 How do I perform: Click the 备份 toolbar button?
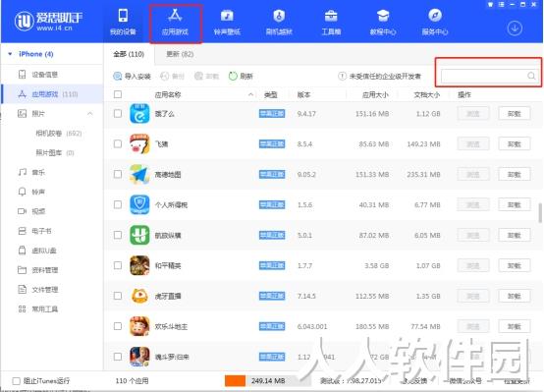click(172, 76)
